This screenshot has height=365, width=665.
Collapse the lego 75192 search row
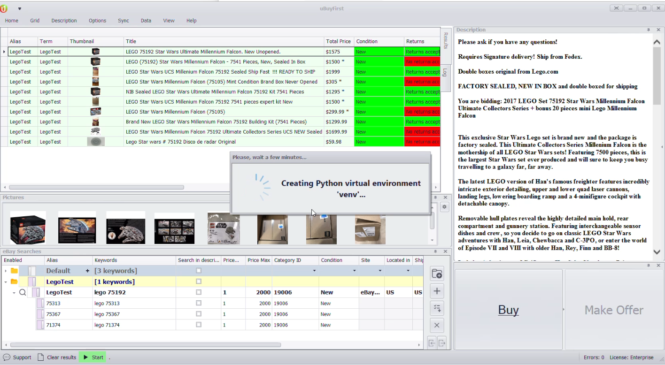click(14, 292)
